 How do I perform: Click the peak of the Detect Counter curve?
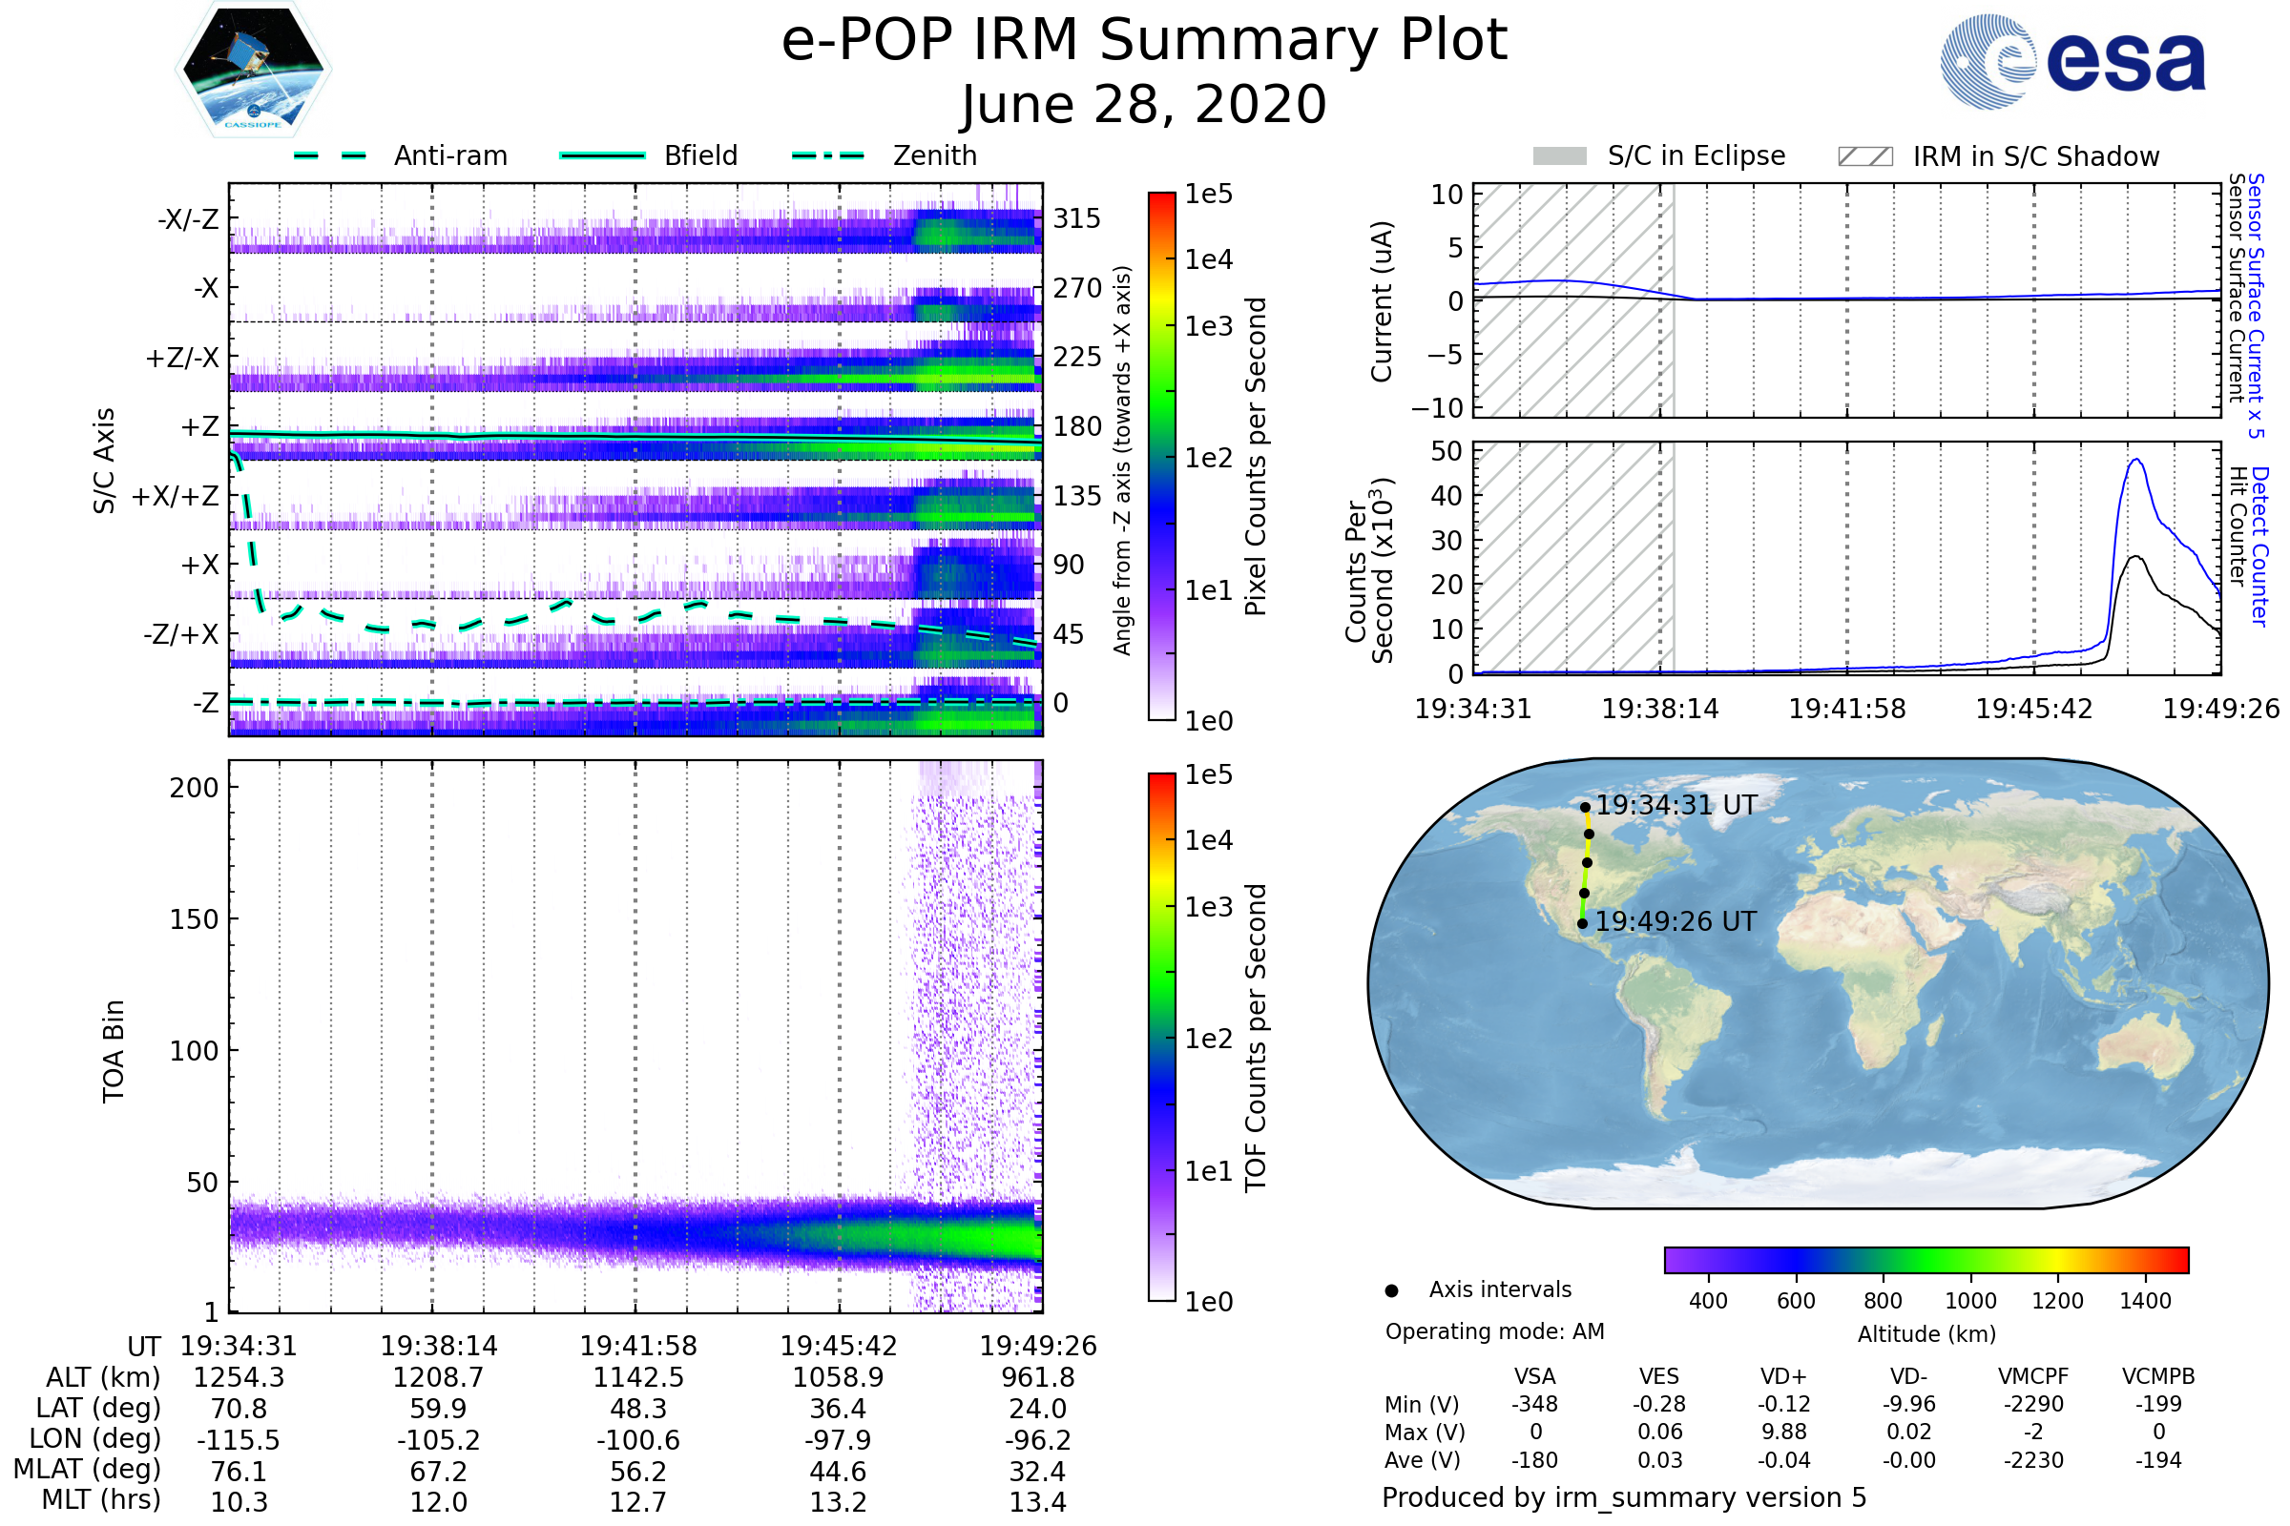pos(2136,461)
